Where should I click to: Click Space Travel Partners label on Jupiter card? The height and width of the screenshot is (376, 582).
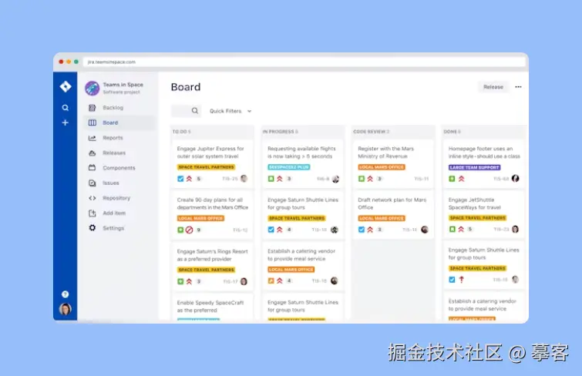206,167
